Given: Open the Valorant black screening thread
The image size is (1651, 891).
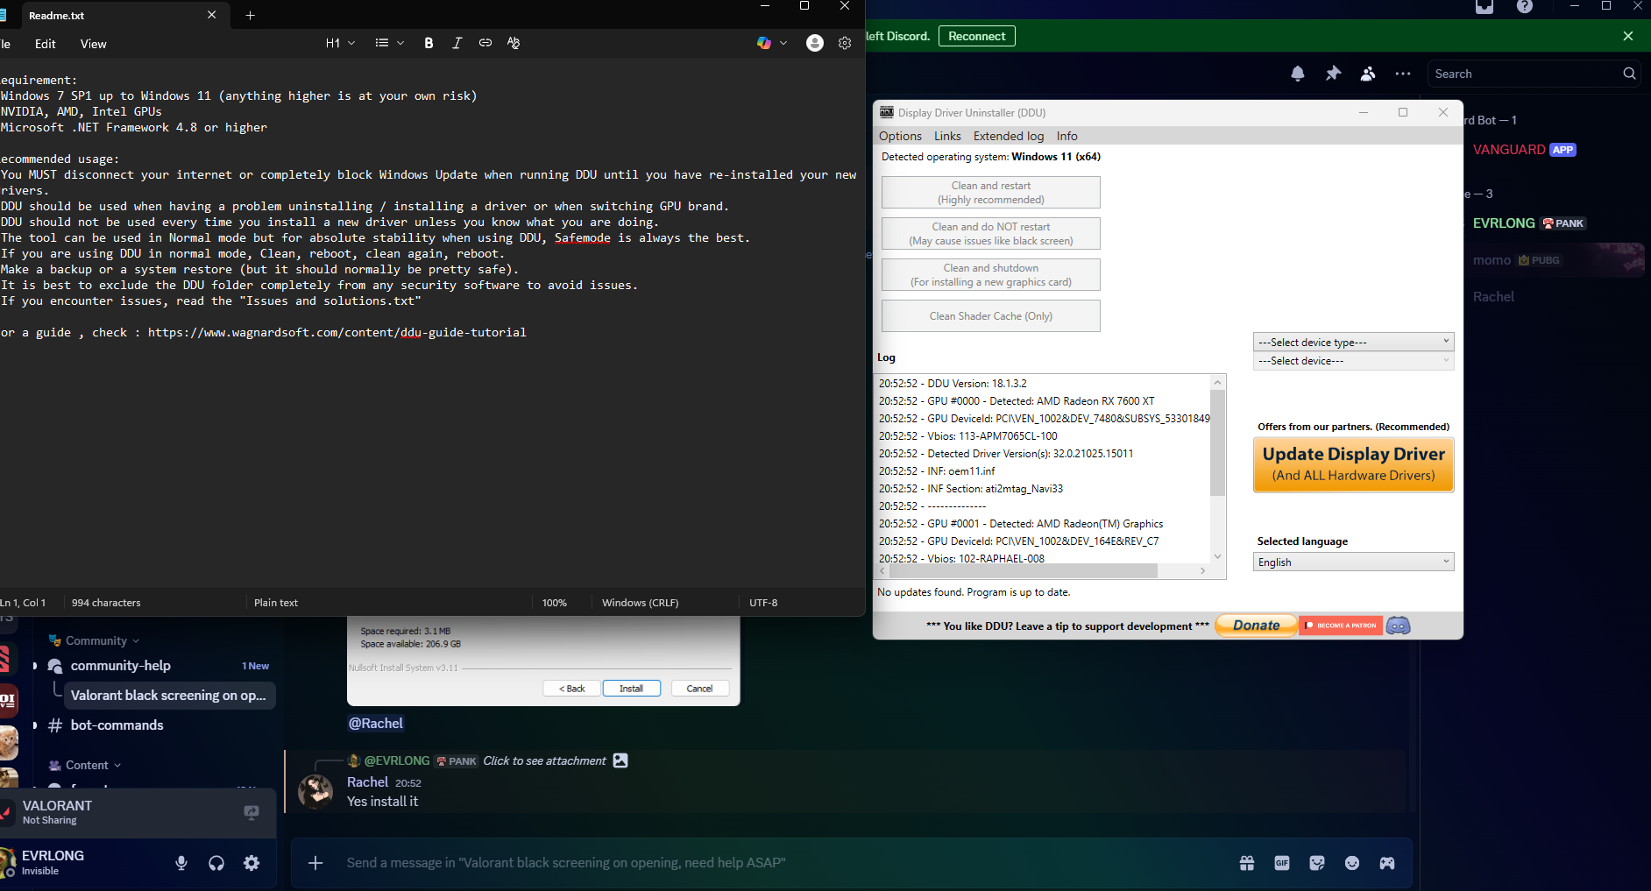Looking at the screenshot, I should [170, 696].
